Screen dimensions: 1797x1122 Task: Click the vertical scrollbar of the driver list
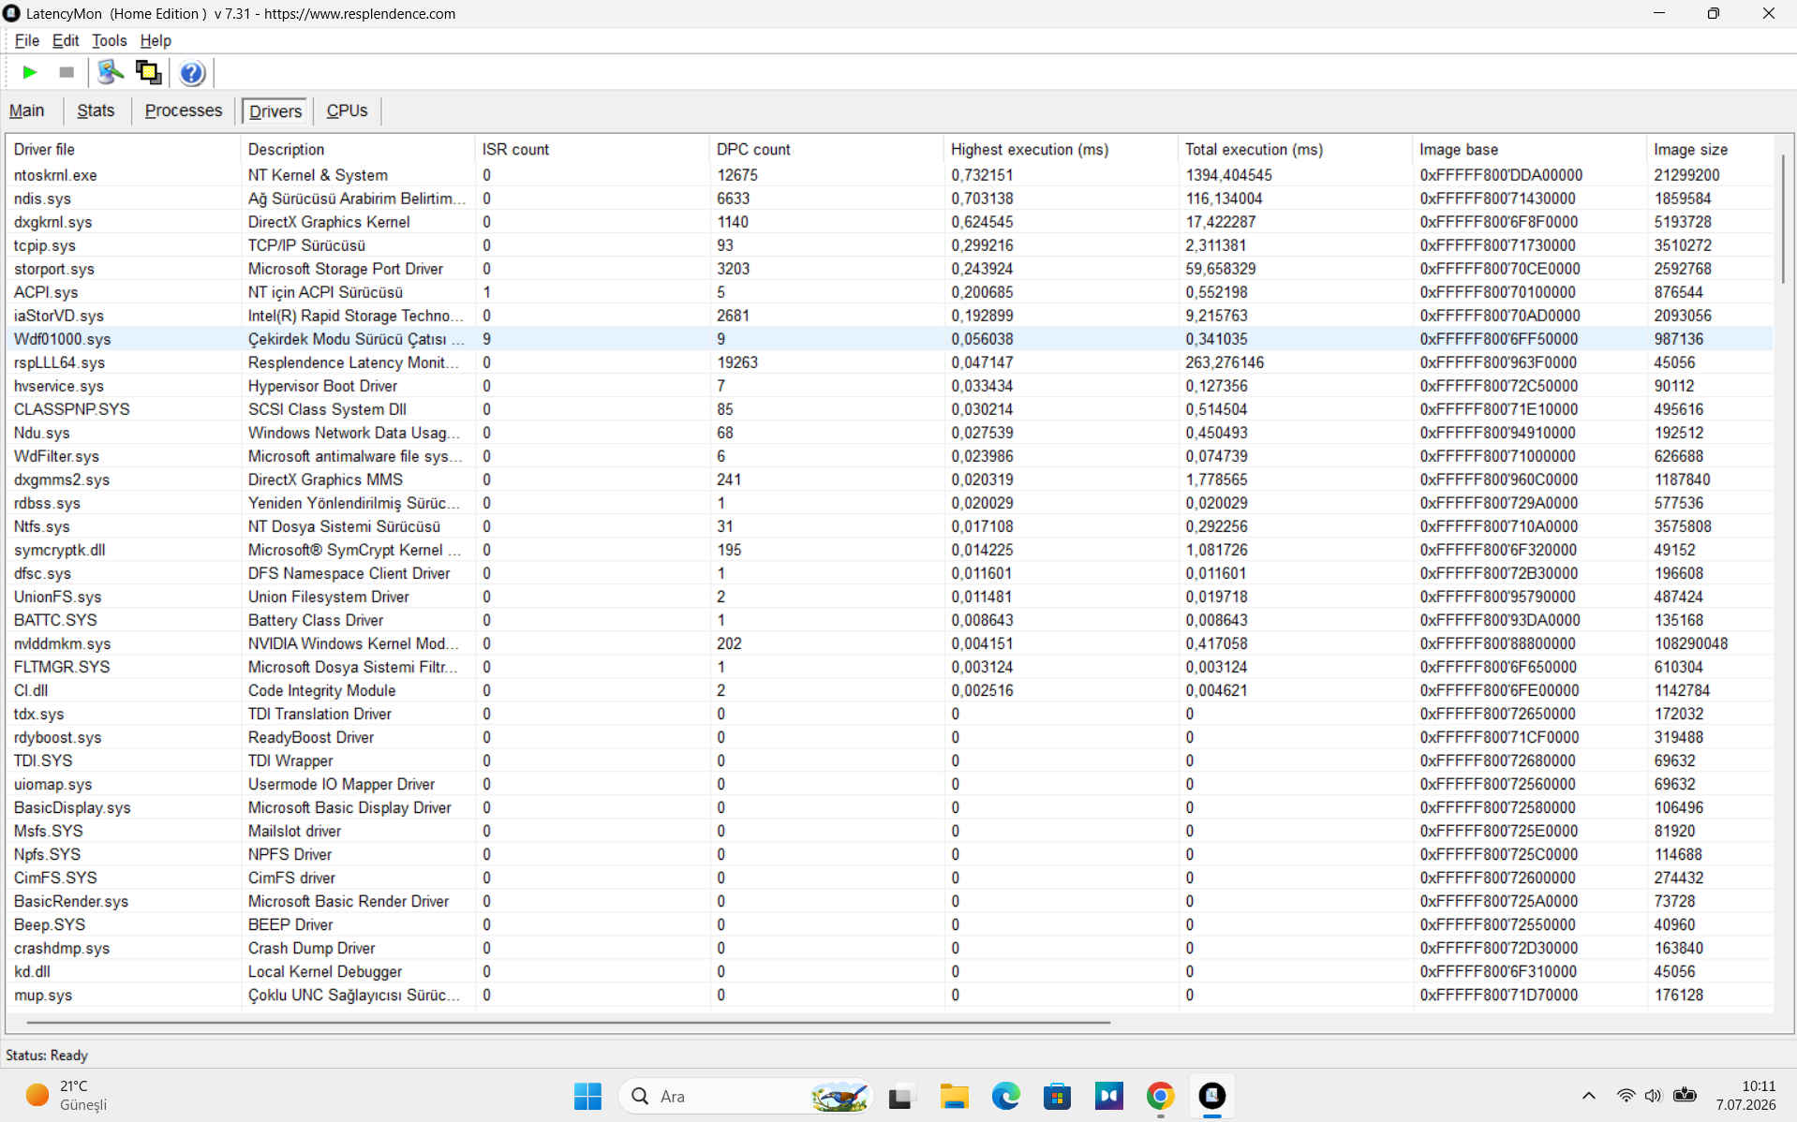1782,218
